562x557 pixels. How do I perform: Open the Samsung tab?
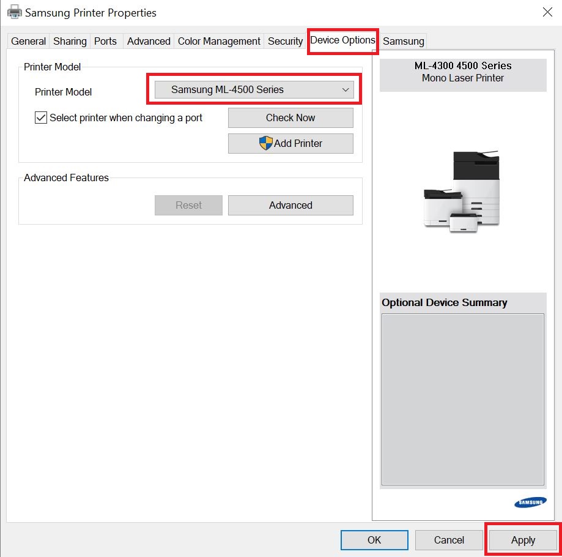[x=404, y=41]
